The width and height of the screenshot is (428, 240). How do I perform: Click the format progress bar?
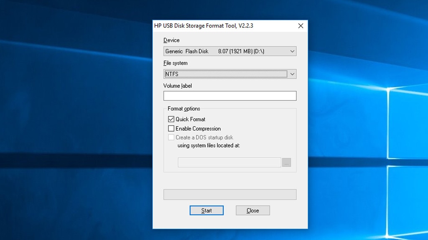point(230,195)
